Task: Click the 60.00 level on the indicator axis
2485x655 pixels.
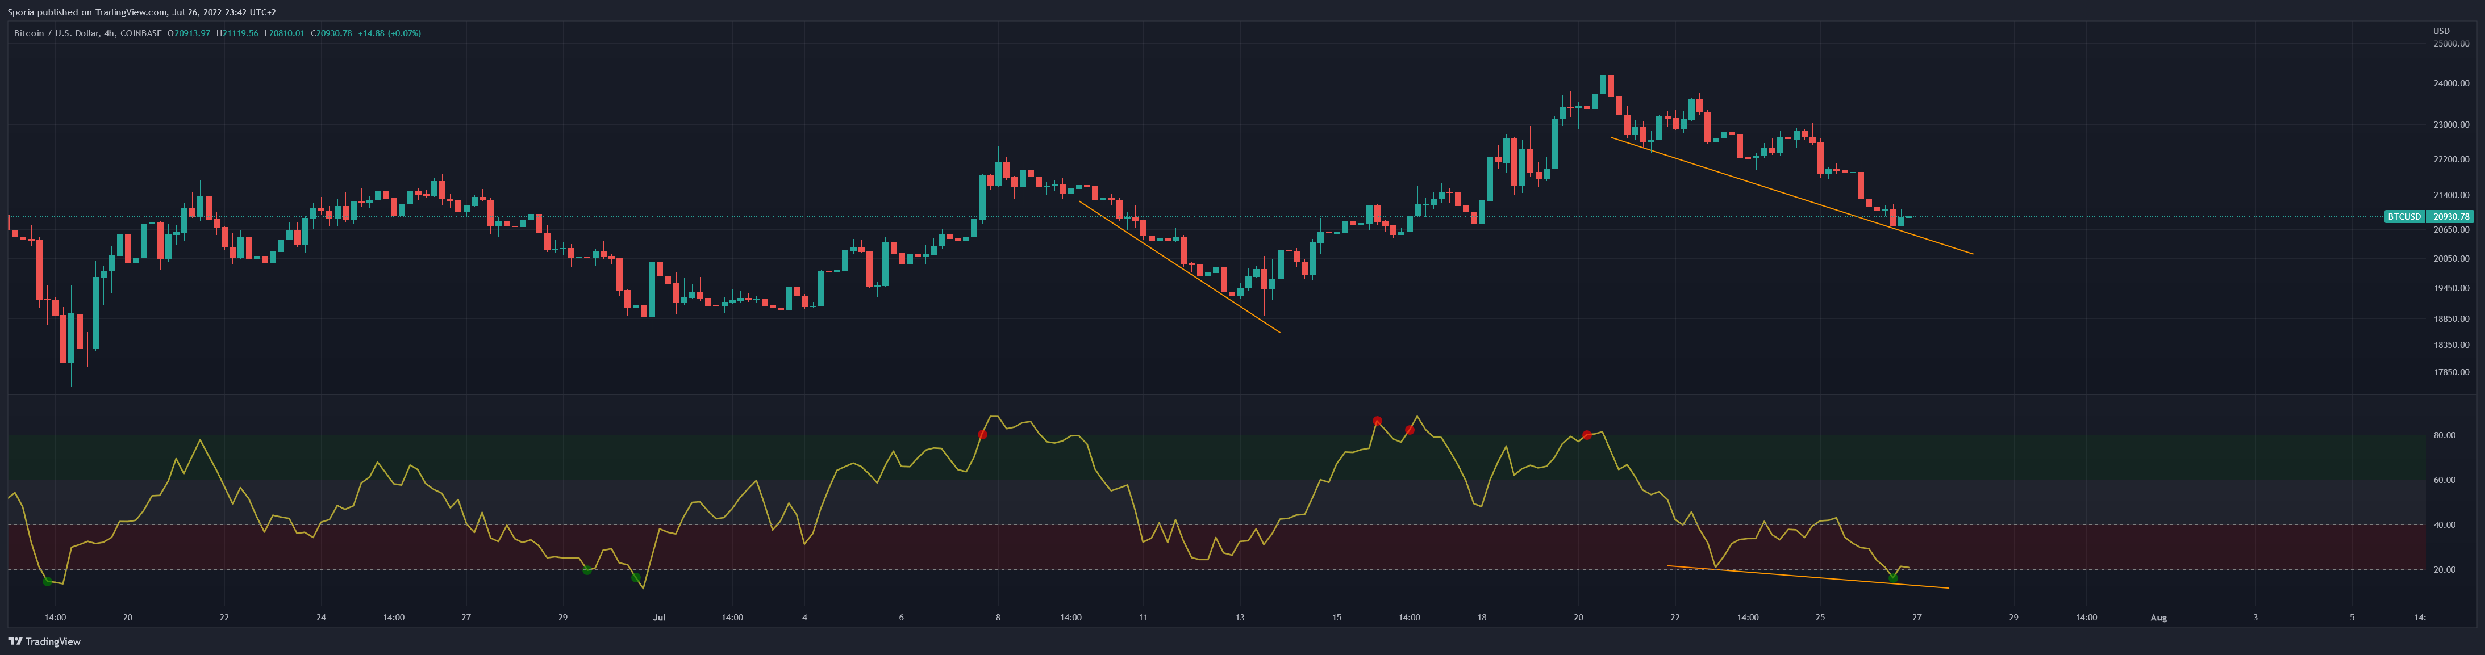Action: tap(2444, 480)
